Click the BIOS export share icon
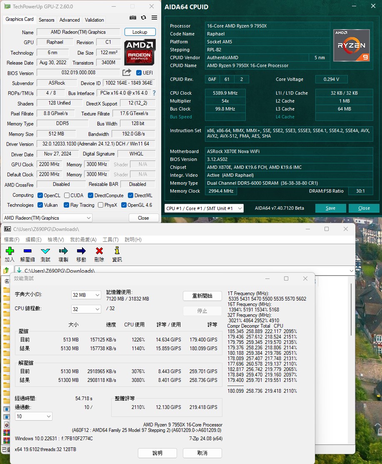Viewport: 382px width, 464px height. point(127,73)
